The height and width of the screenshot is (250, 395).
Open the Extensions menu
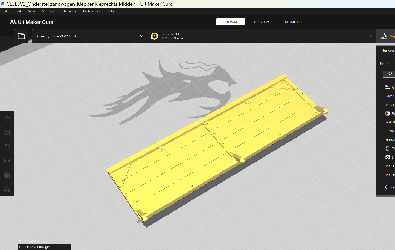click(x=68, y=11)
